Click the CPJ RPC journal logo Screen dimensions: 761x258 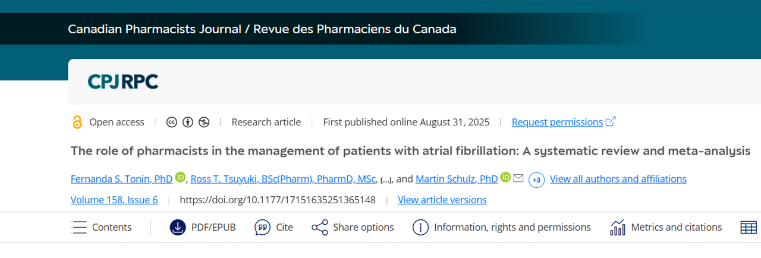pyautogui.click(x=123, y=81)
